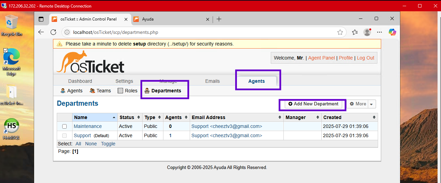441x183 pixels.
Task: Expand the More dropdown arrow
Action: [x=372, y=104]
